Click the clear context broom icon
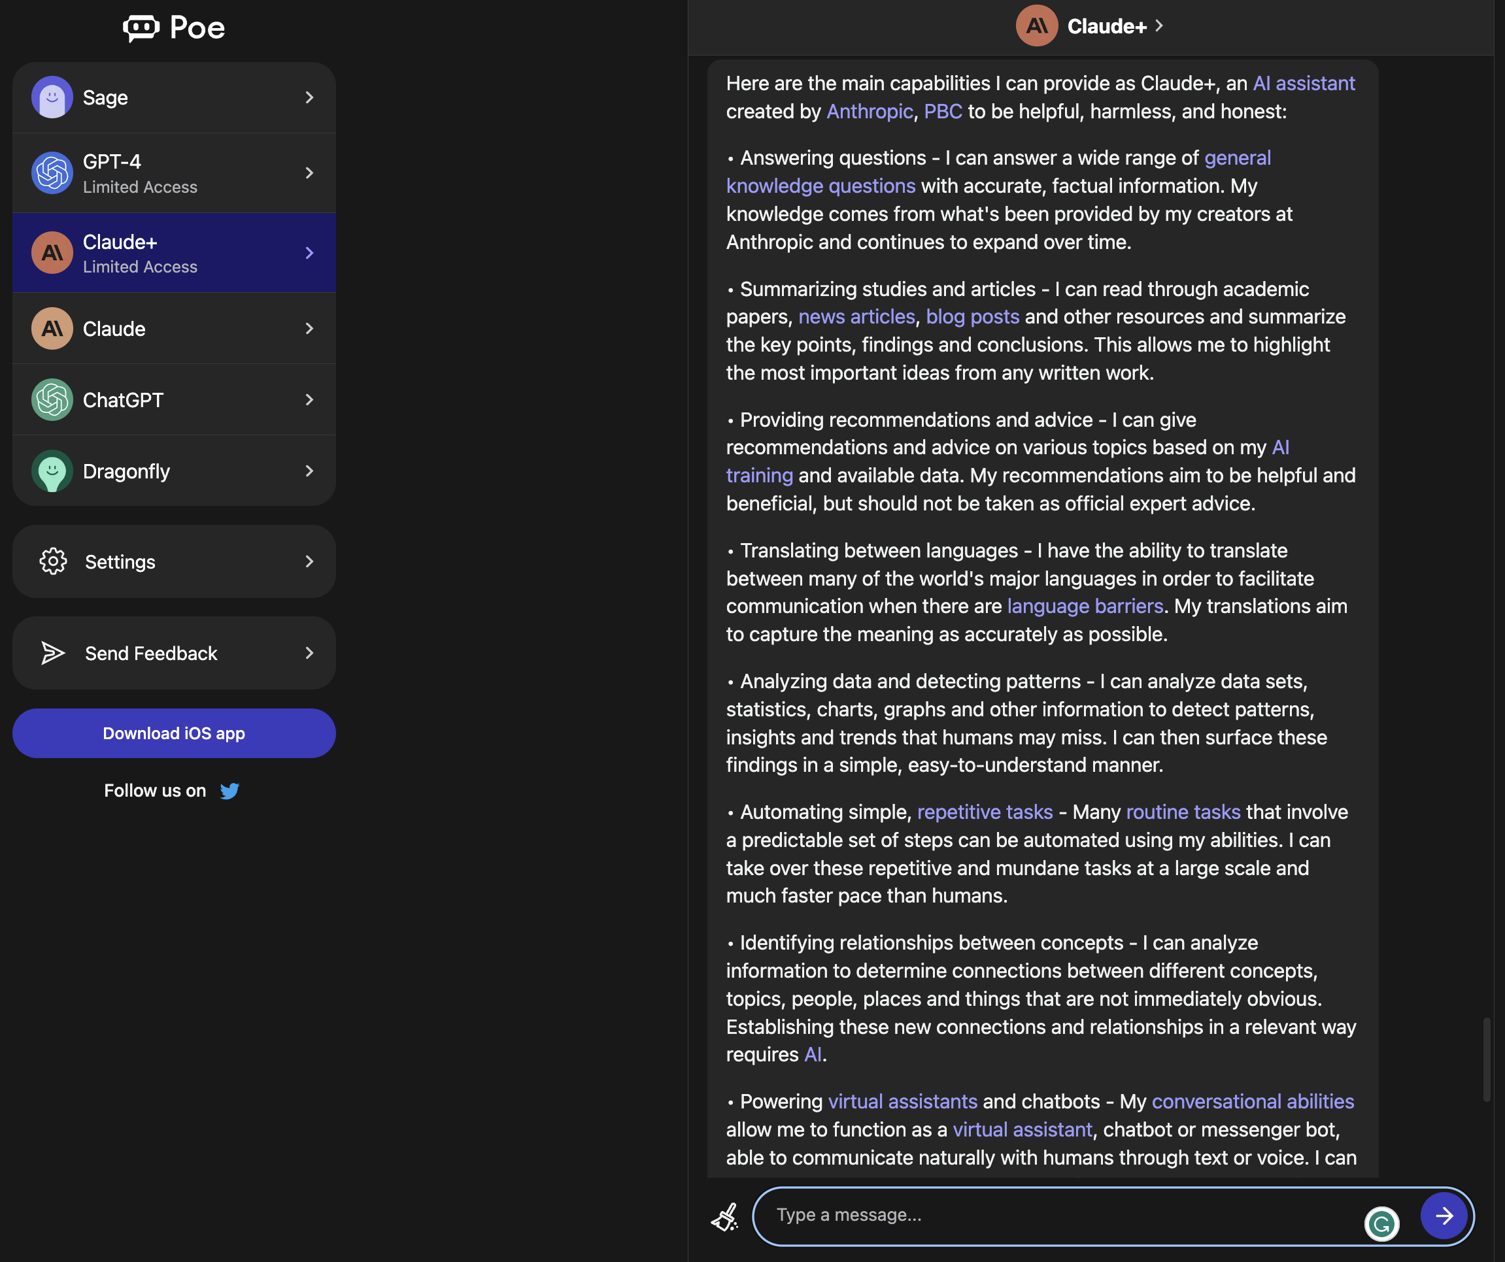This screenshot has height=1262, width=1505. (x=724, y=1216)
